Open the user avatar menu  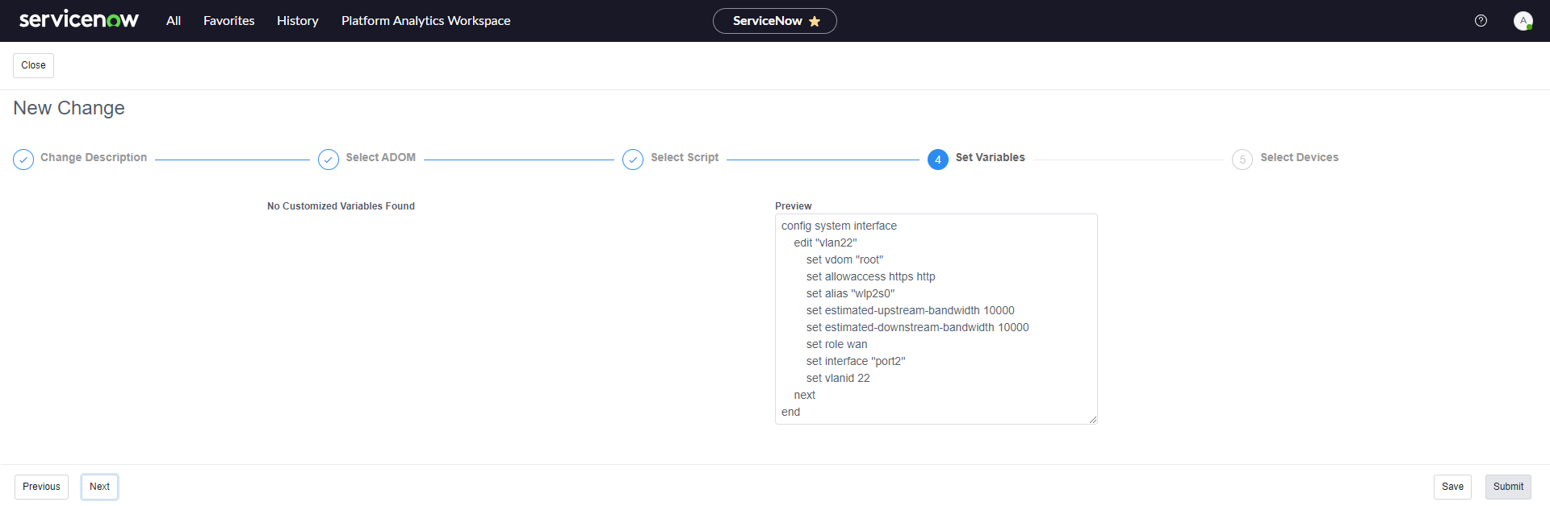pos(1523,21)
